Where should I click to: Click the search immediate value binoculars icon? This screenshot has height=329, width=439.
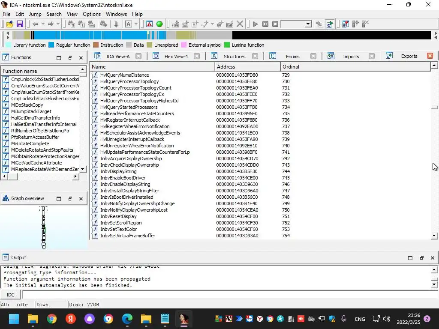coord(72,24)
